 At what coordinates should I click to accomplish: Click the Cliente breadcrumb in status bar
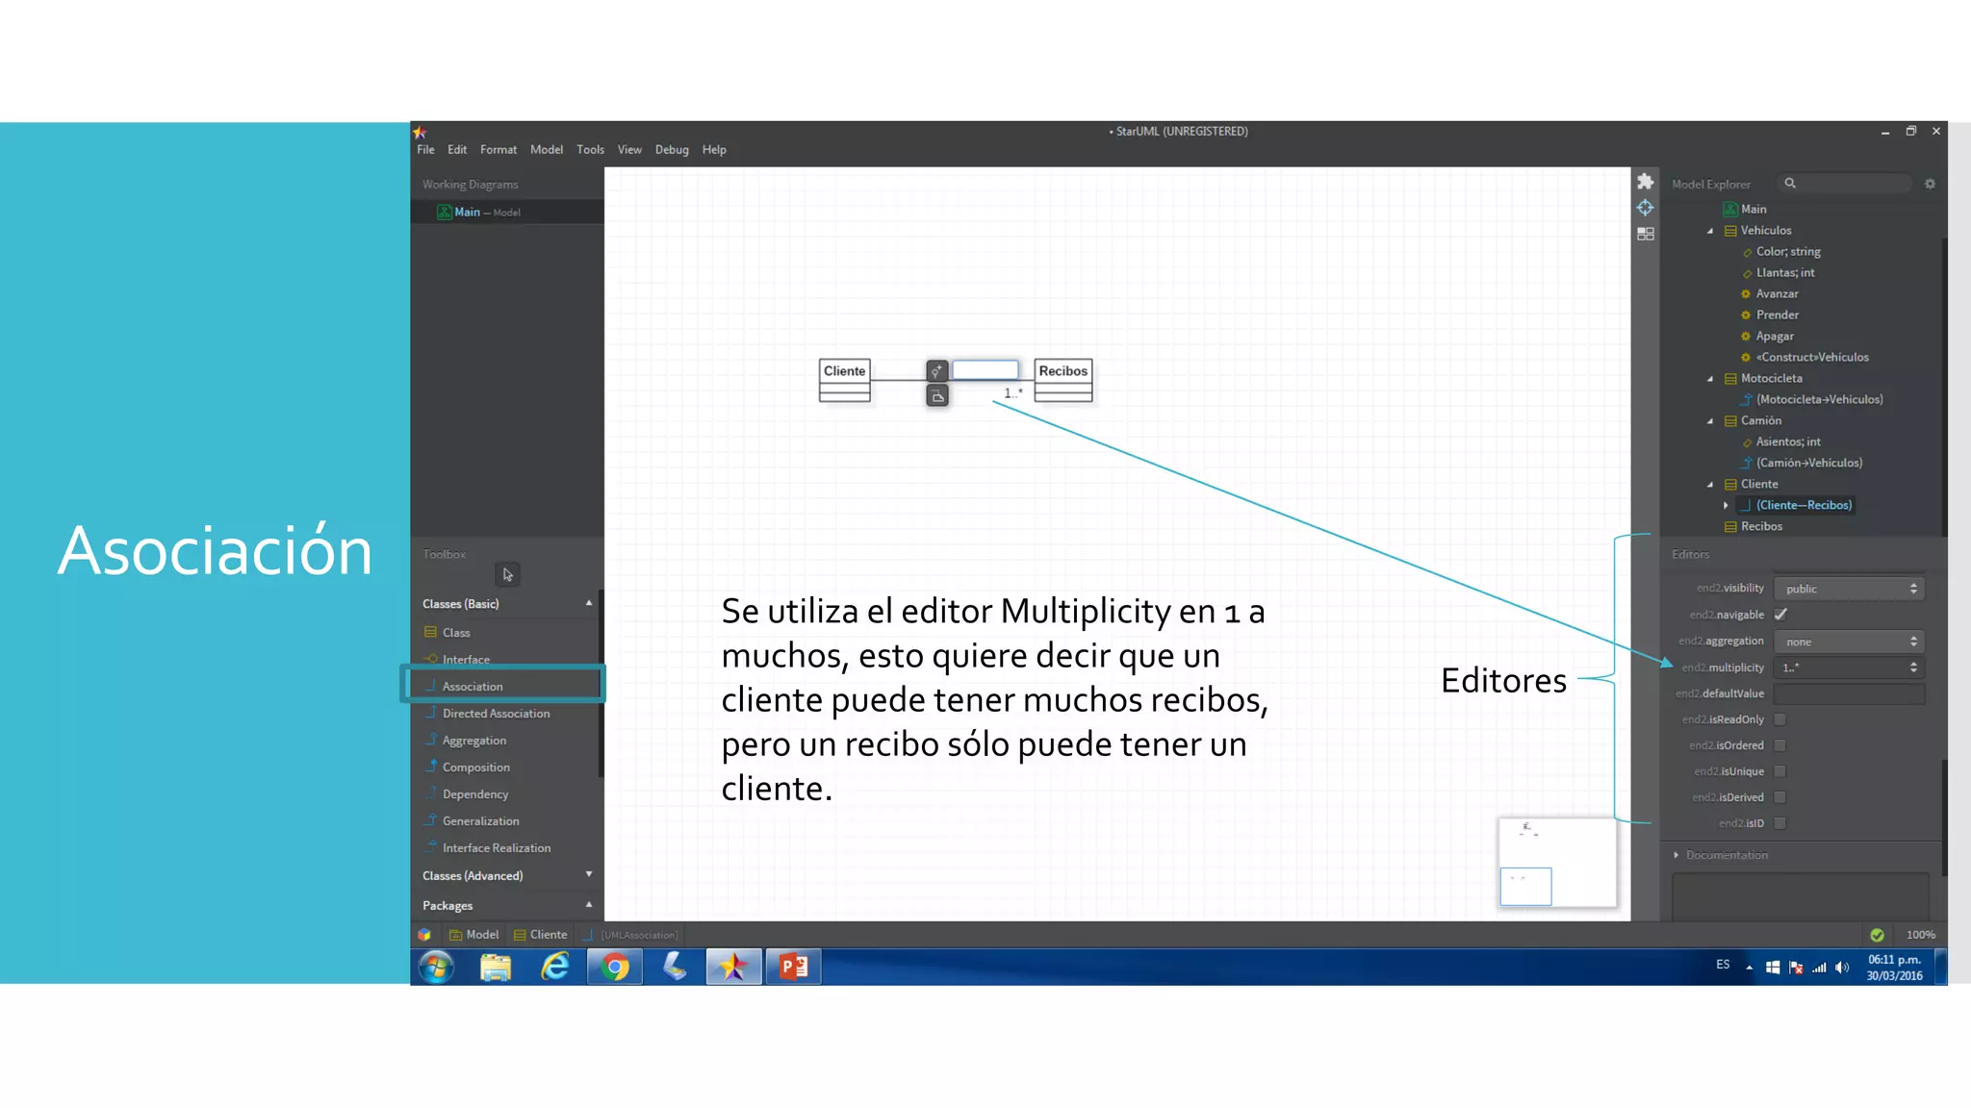pos(540,935)
